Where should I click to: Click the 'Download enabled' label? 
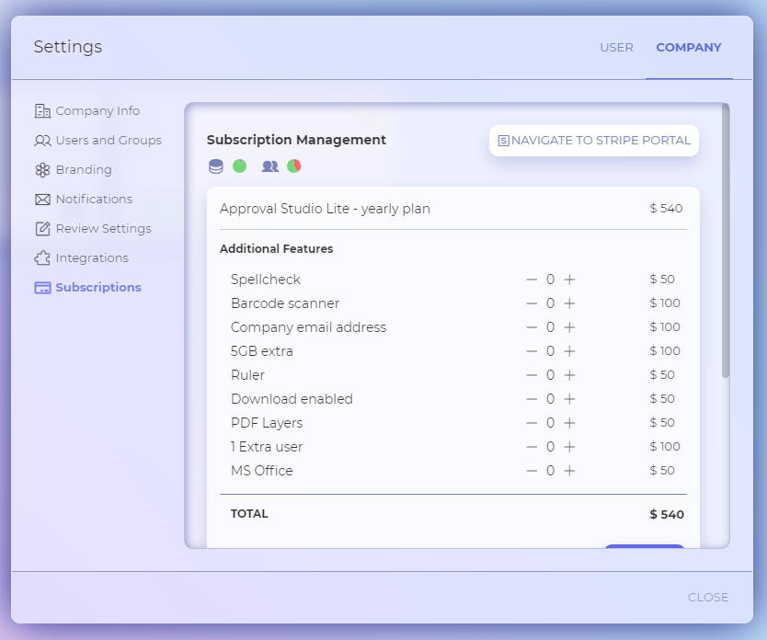click(292, 399)
